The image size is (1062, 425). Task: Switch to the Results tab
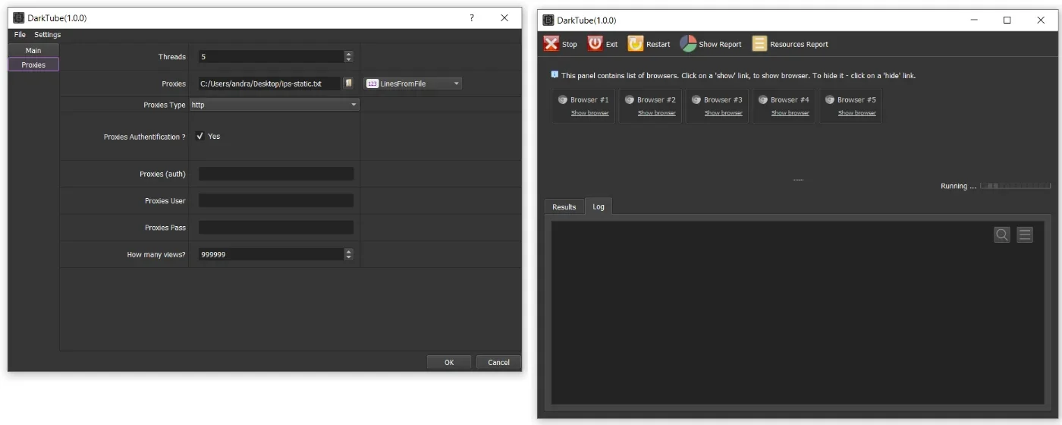[x=564, y=207]
